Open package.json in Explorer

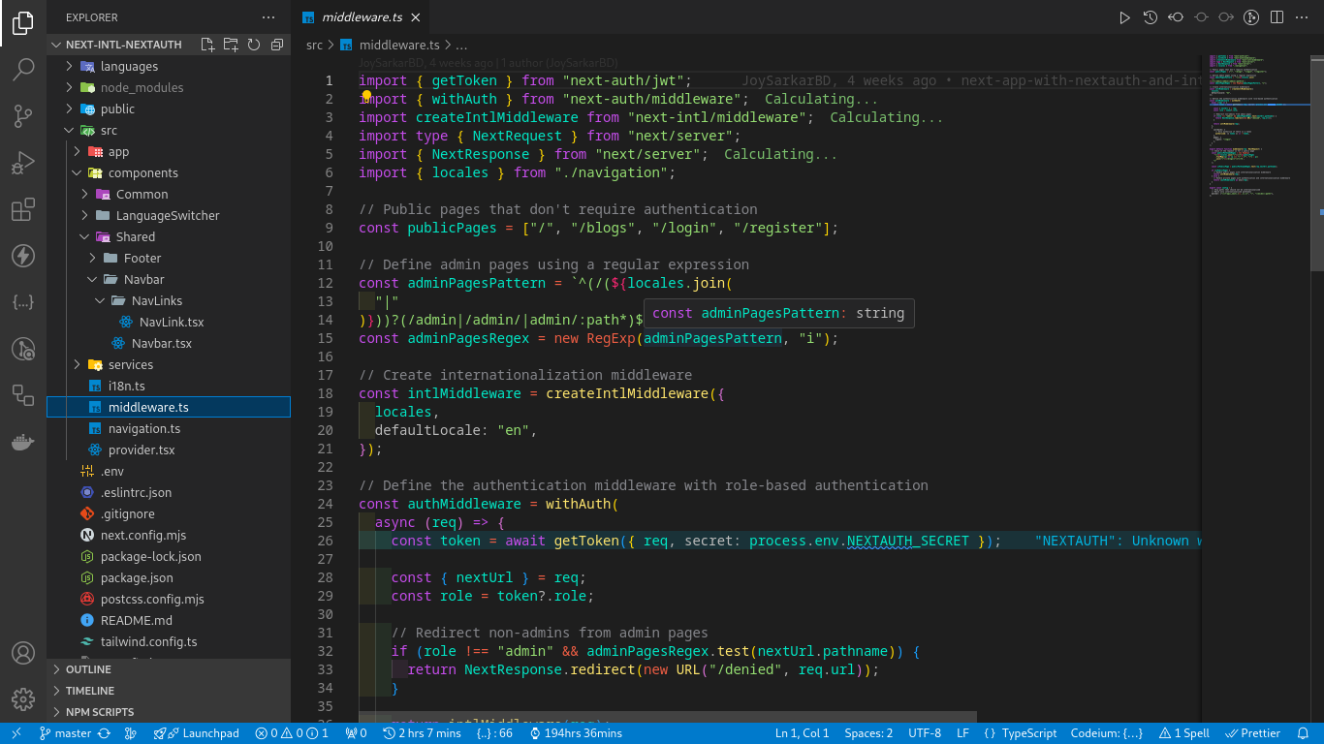[x=169, y=577]
